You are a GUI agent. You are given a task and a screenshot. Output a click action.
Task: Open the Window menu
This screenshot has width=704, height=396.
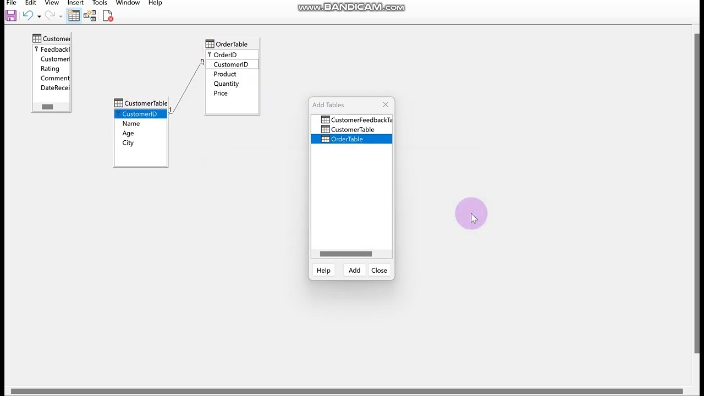pyautogui.click(x=128, y=3)
